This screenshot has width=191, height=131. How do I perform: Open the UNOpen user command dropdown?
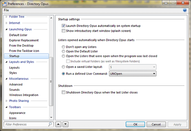(133, 74)
